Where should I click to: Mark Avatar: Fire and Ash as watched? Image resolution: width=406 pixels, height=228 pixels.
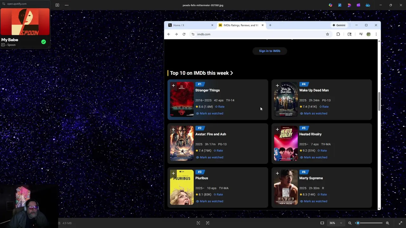pyautogui.click(x=210, y=157)
